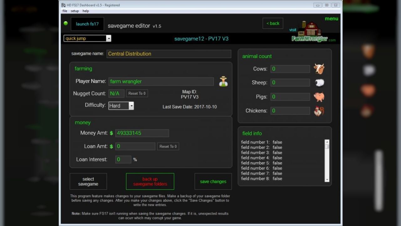401x226 pixels.
Task: Click the green status indicator light
Action: coord(66,23)
